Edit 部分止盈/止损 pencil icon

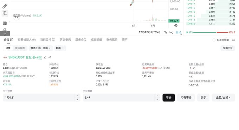point(192,76)
